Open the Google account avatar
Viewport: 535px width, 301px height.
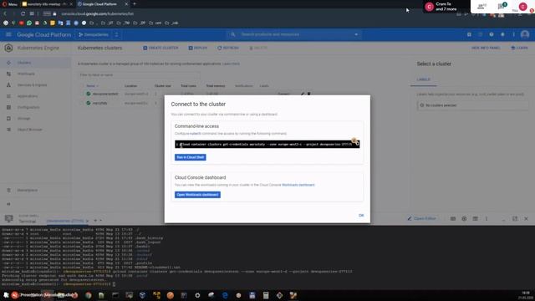[x=525, y=34]
